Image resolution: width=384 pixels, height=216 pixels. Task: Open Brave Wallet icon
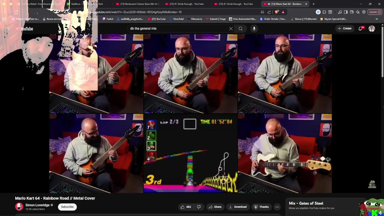point(352,12)
